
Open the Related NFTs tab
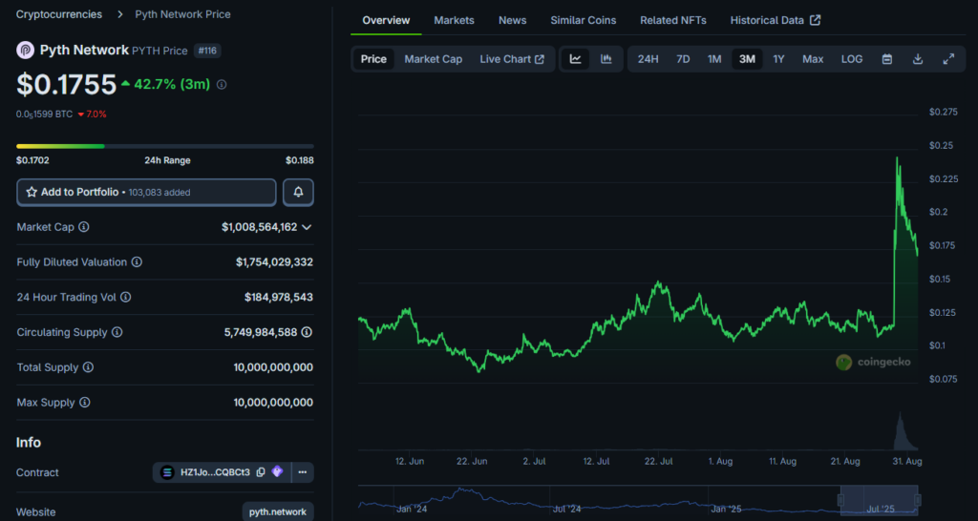673,20
